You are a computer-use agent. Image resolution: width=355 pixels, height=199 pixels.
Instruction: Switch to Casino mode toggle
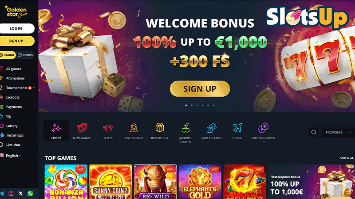pos(8,55)
